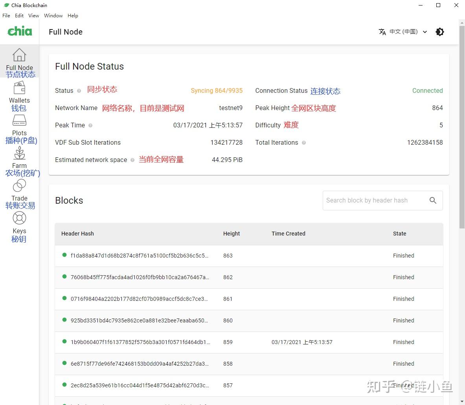Go to the Plots page icon
This screenshot has height=405, width=465.
pos(19,120)
